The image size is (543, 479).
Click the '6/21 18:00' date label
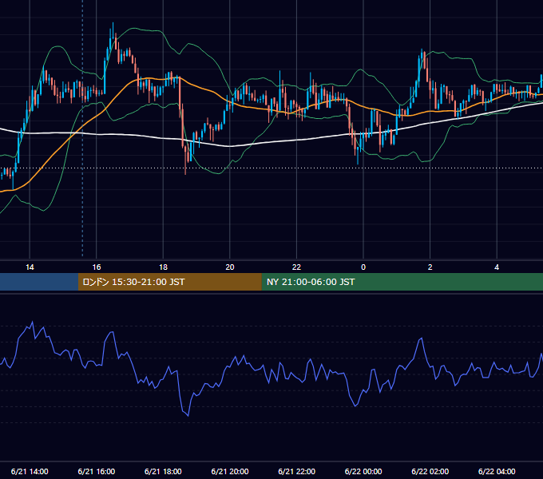coord(163,471)
